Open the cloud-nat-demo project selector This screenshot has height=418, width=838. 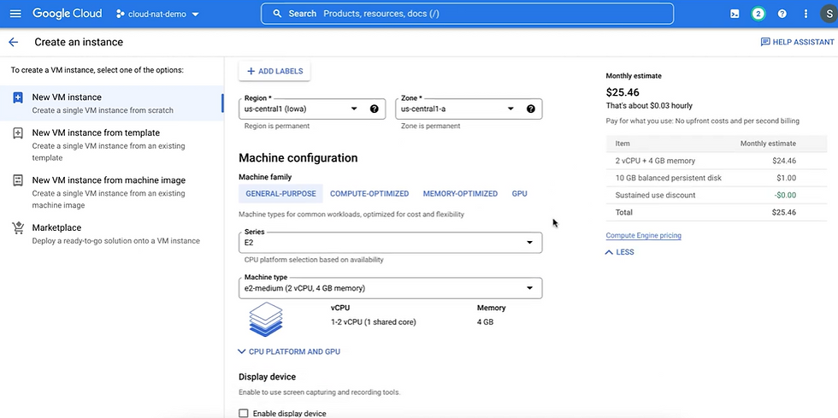coord(157,14)
